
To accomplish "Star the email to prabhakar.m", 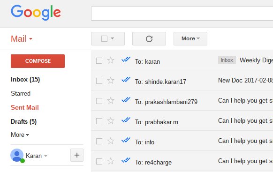I will (x=111, y=121).
